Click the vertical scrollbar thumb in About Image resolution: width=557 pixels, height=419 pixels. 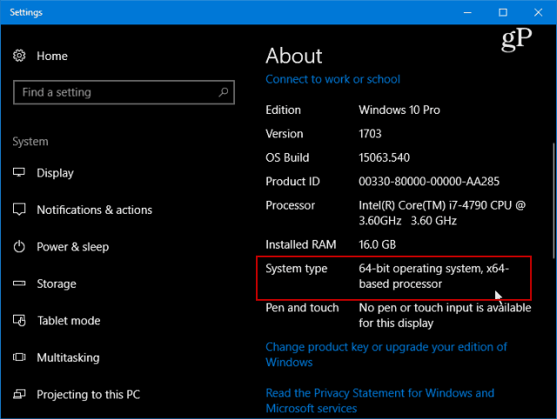point(554,201)
